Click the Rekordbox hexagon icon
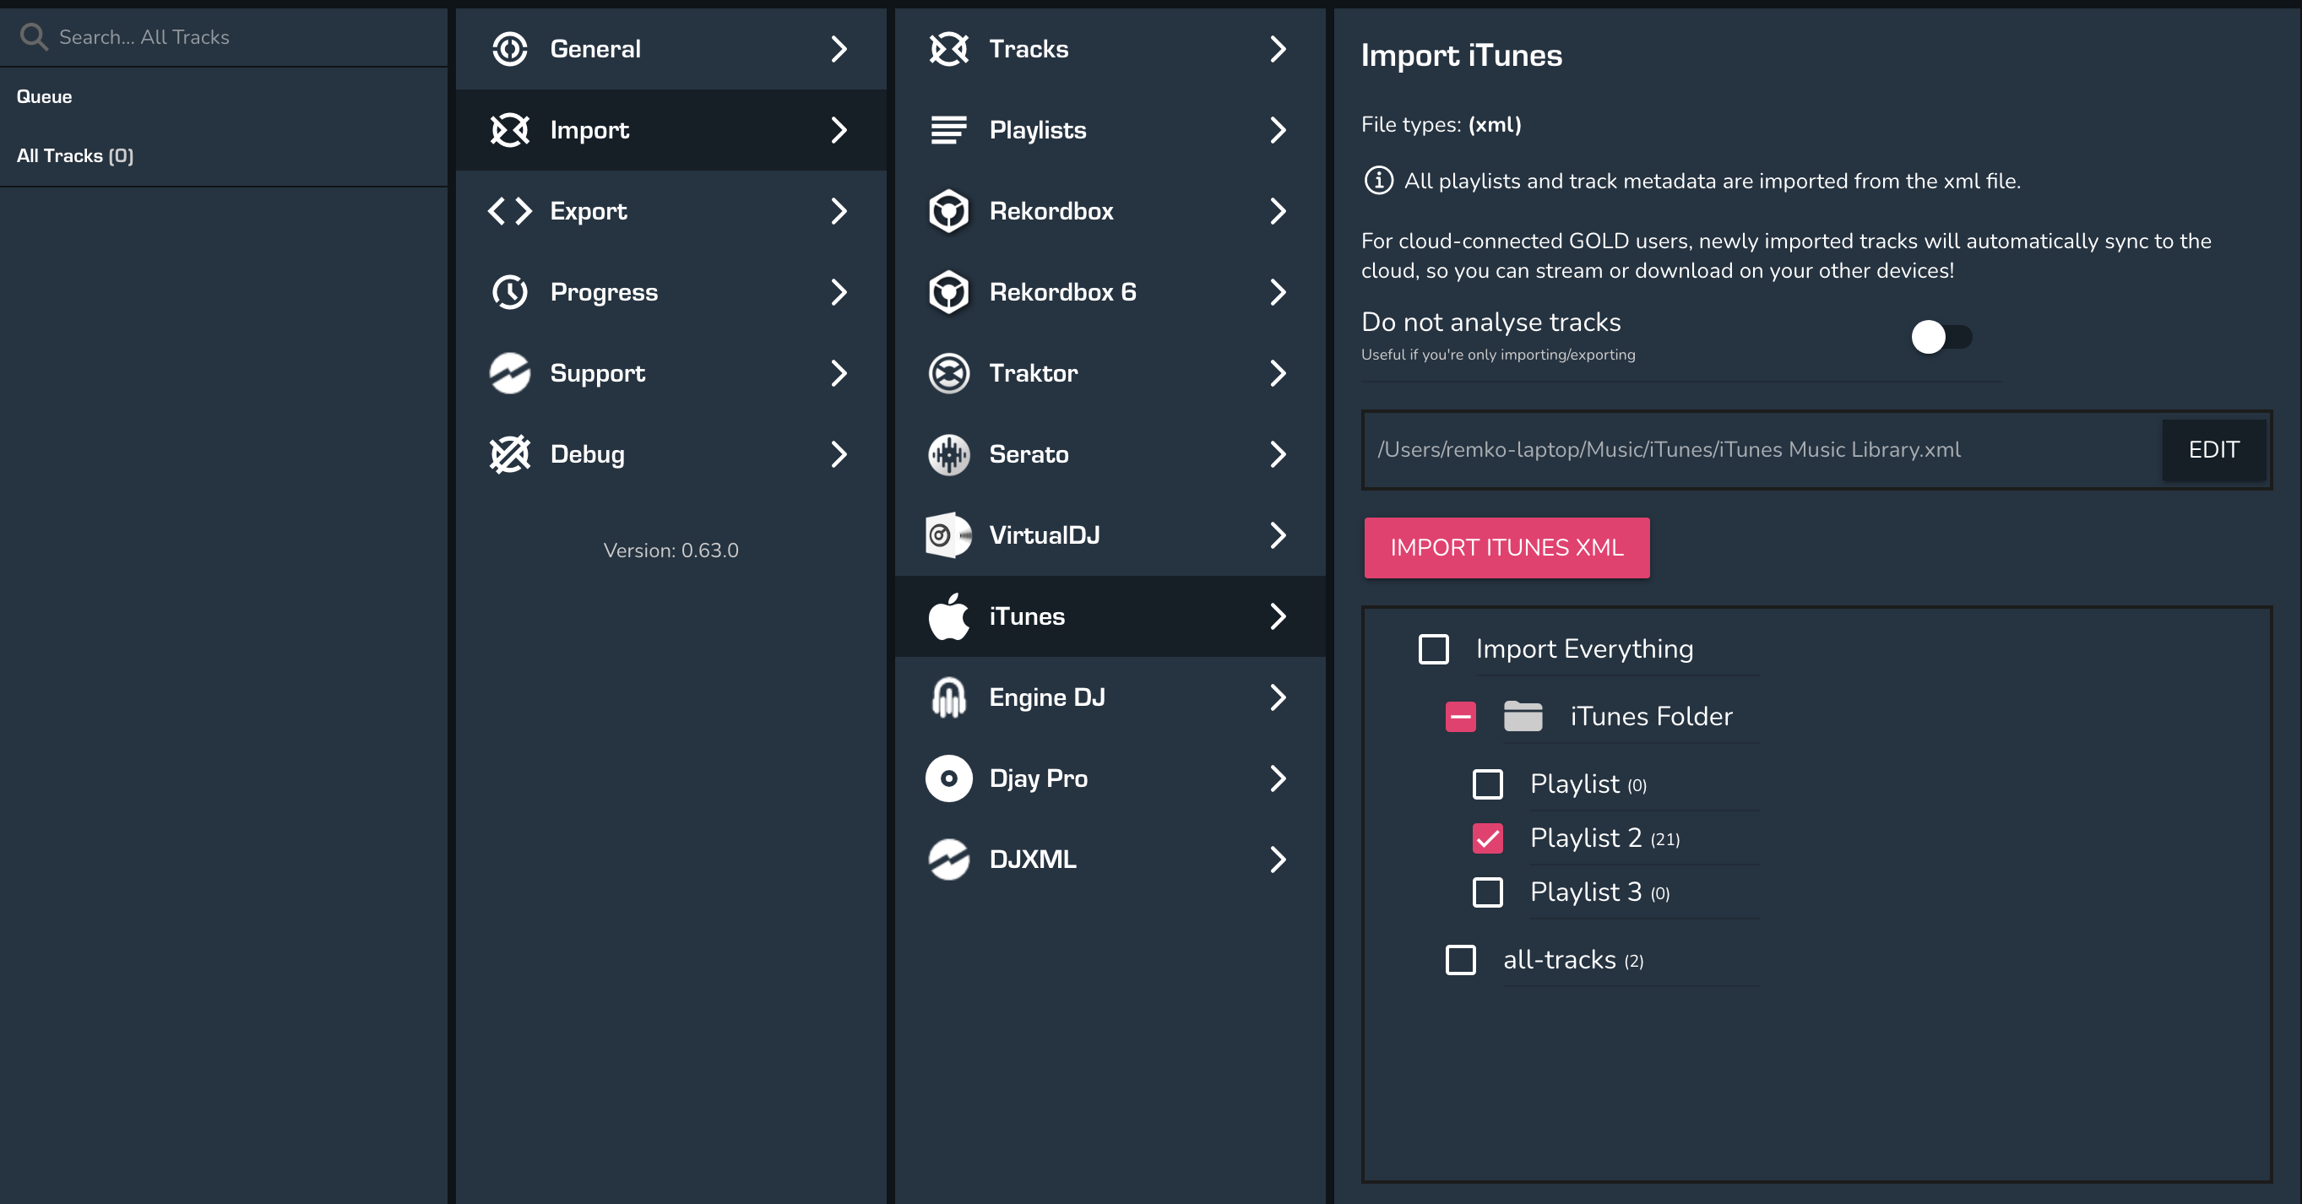Viewport: 2302px width, 1204px height. pos(949,212)
